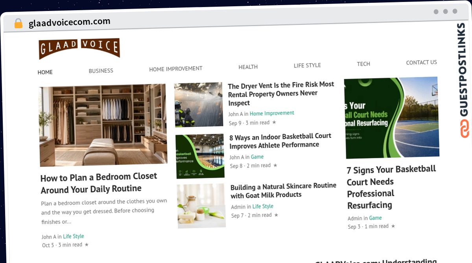Click the GLAAD Voice logo
Viewport: 472px width, 263px height.
point(79,48)
